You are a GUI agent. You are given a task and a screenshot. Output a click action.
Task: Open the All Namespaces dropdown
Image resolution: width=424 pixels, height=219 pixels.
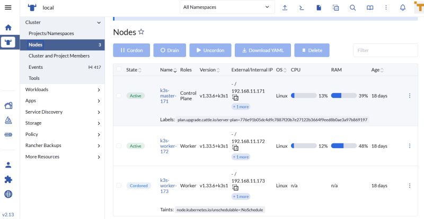tap(227, 7)
